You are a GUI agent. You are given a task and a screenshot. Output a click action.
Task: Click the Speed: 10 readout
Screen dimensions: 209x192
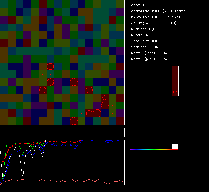[138, 5]
